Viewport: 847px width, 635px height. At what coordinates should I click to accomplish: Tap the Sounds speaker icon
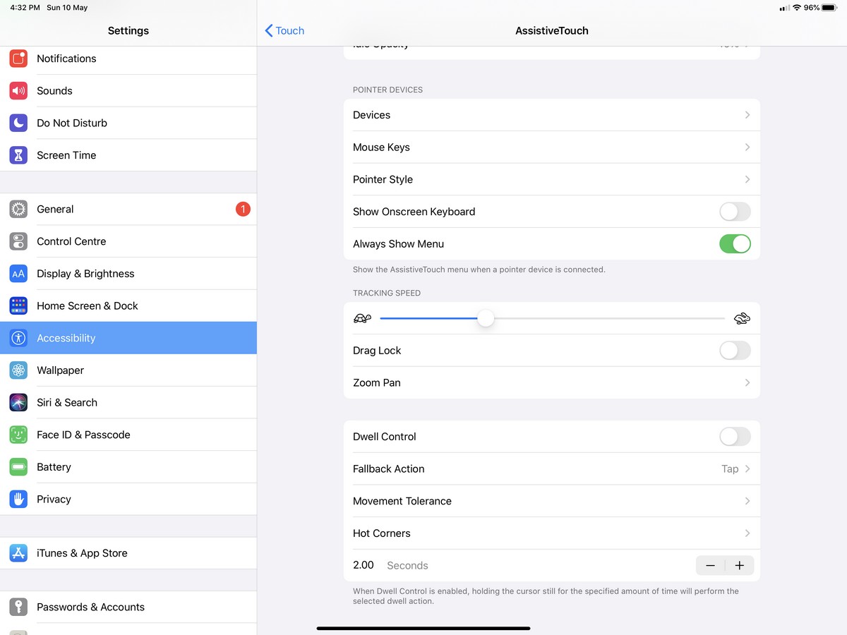(18, 91)
